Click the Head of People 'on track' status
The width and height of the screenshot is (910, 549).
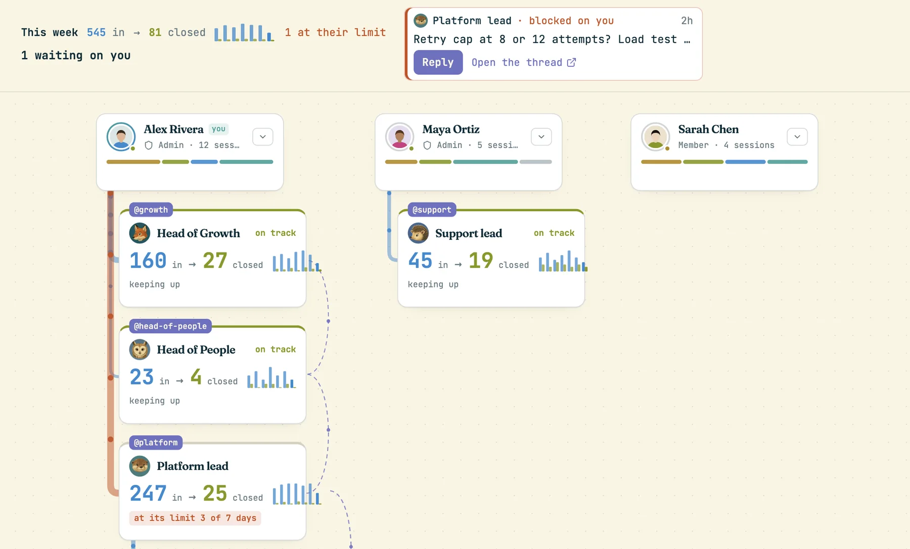point(276,350)
